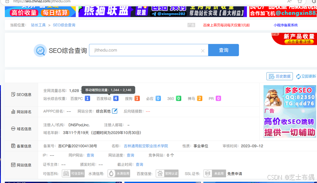Viewport: 317px width, 183px height.
Task: Open 吉林通用航空职业技术学院 name link
Action: pyautogui.click(x=146, y=146)
